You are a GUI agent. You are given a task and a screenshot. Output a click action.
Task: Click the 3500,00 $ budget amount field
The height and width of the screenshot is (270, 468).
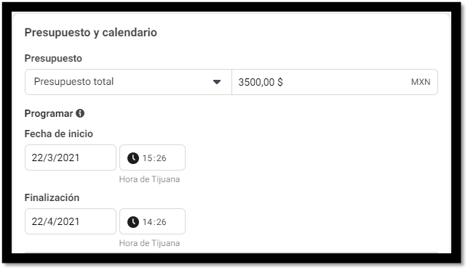335,82
